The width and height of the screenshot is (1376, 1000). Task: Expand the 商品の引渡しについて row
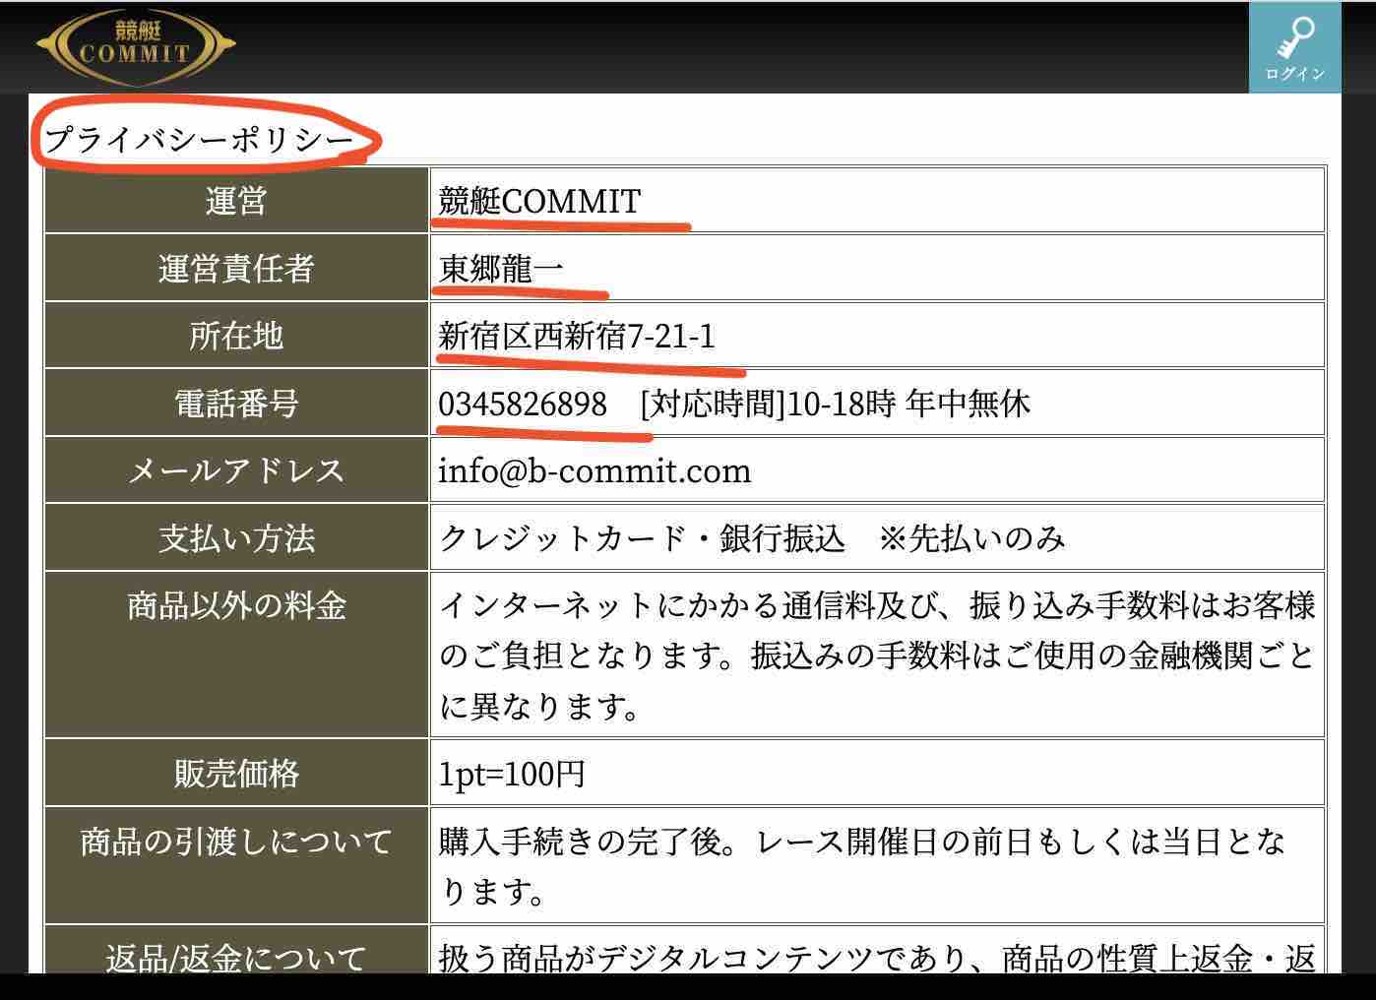tap(236, 843)
